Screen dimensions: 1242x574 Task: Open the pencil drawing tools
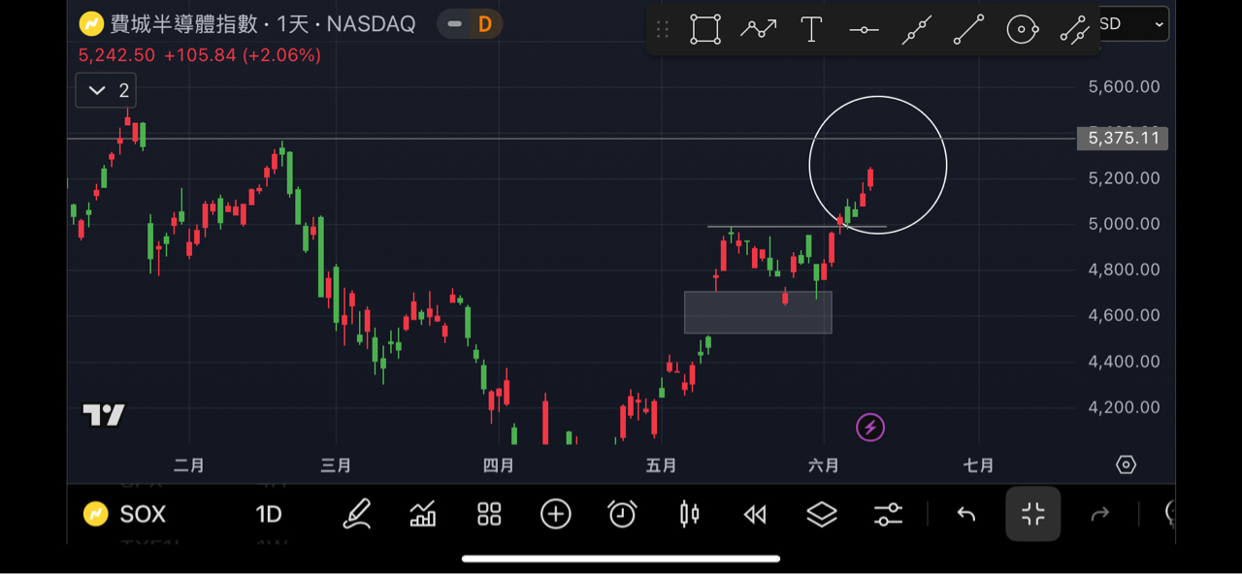[x=357, y=514]
